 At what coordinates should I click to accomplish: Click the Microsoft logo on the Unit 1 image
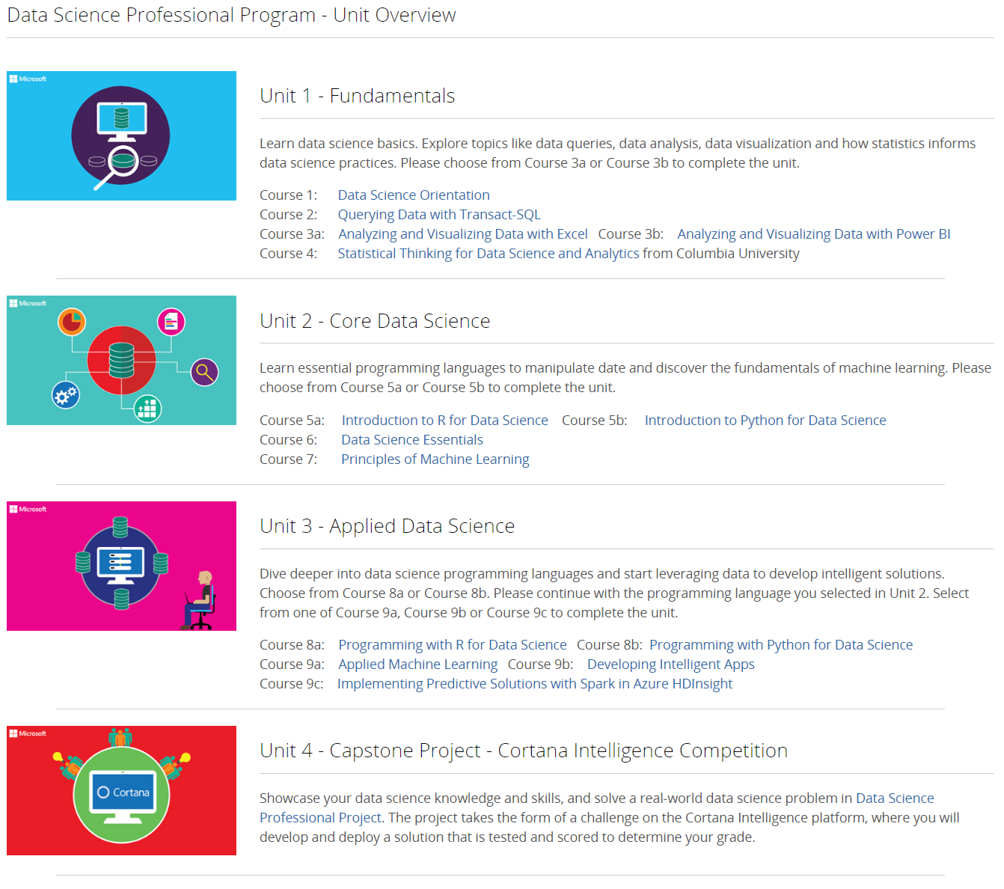(x=28, y=79)
